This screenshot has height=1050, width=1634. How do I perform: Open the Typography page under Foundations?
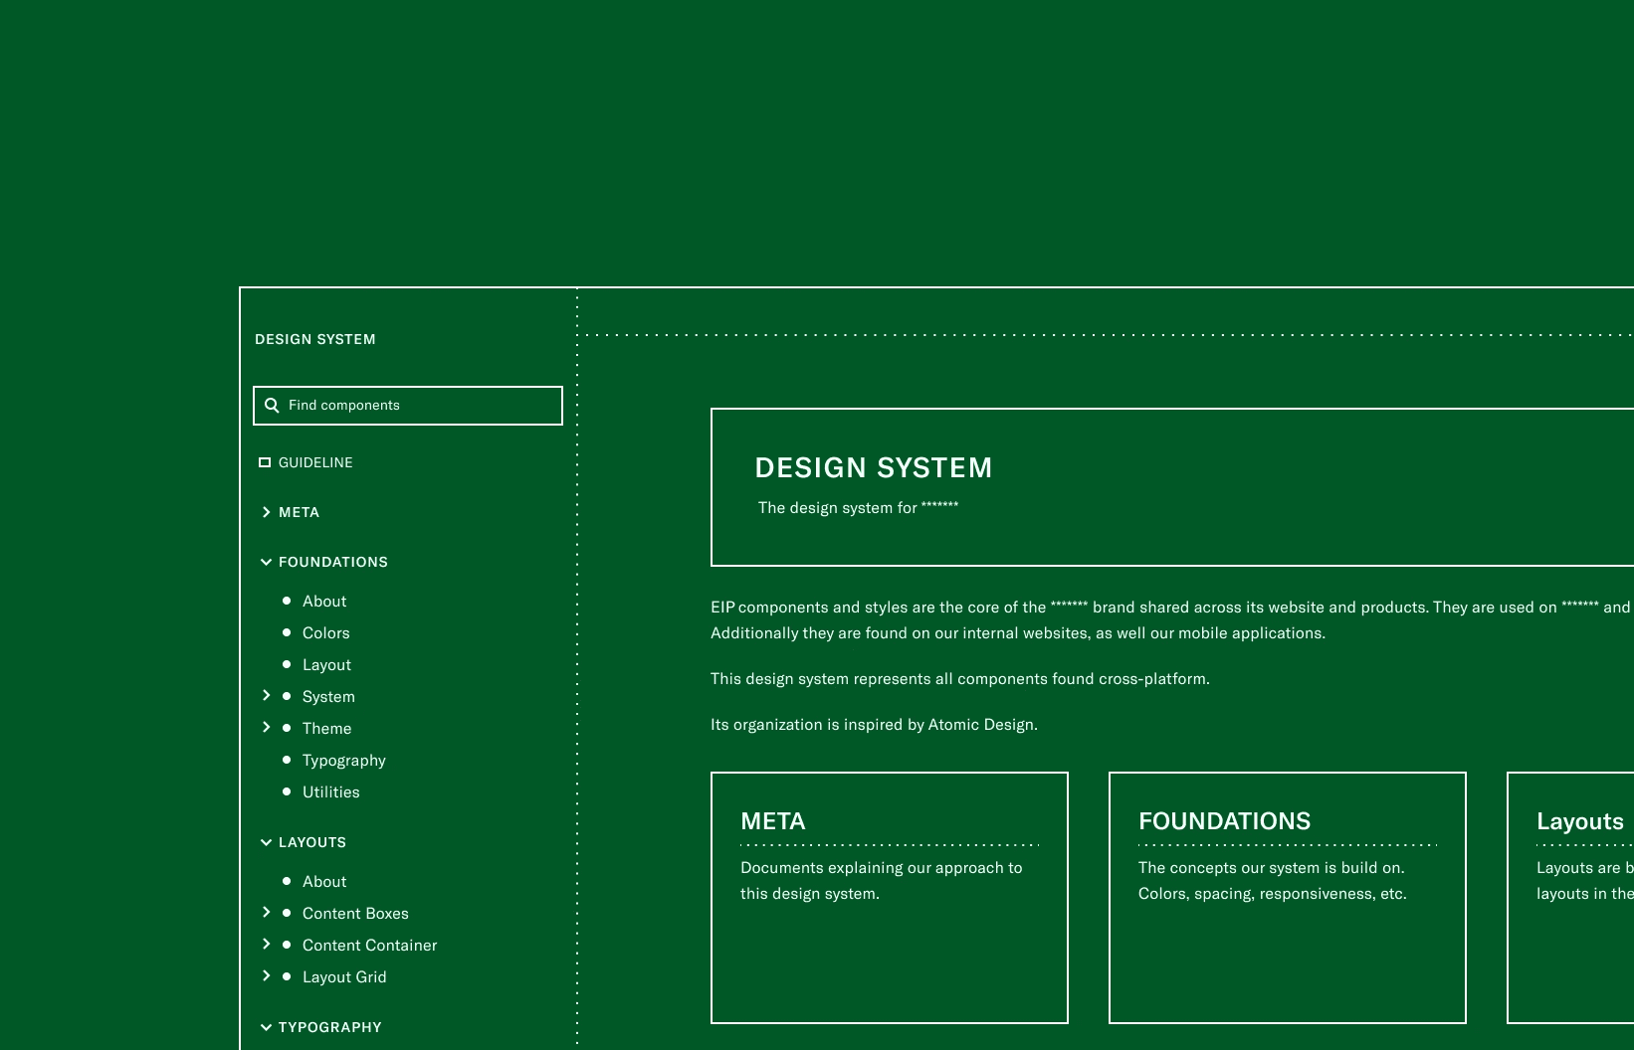pyautogui.click(x=343, y=761)
